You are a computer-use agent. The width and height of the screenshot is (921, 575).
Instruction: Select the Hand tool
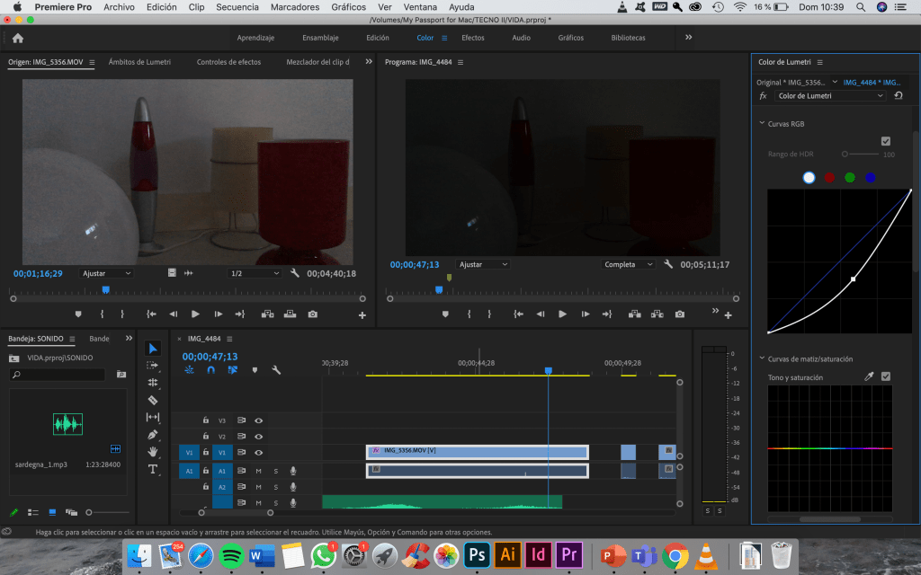pos(153,452)
